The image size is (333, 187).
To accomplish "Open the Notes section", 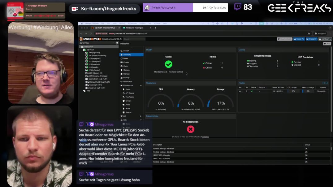I will [126, 59].
